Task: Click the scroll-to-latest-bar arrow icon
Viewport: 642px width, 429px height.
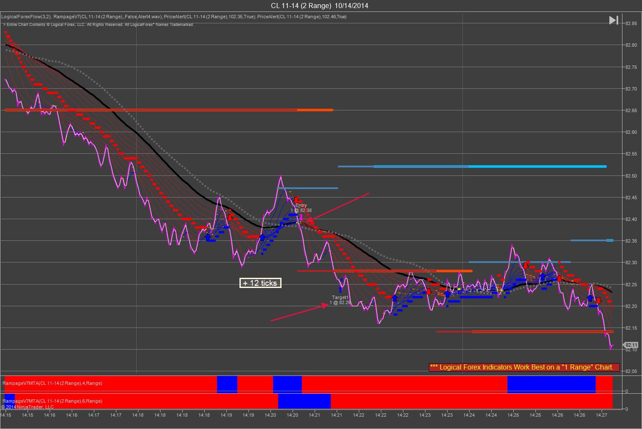Action: point(614,20)
